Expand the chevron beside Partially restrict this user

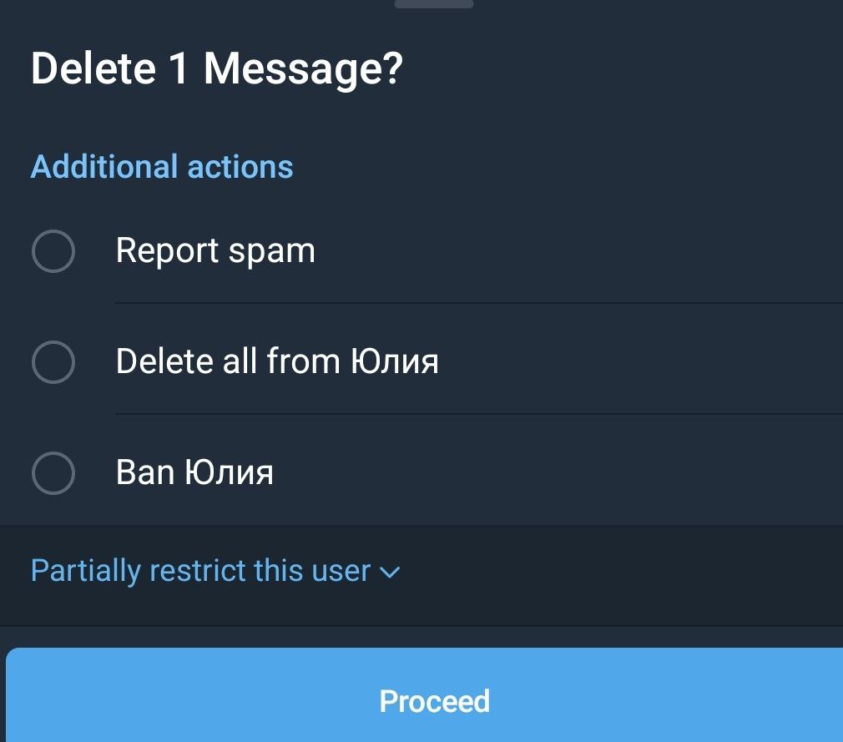point(390,573)
